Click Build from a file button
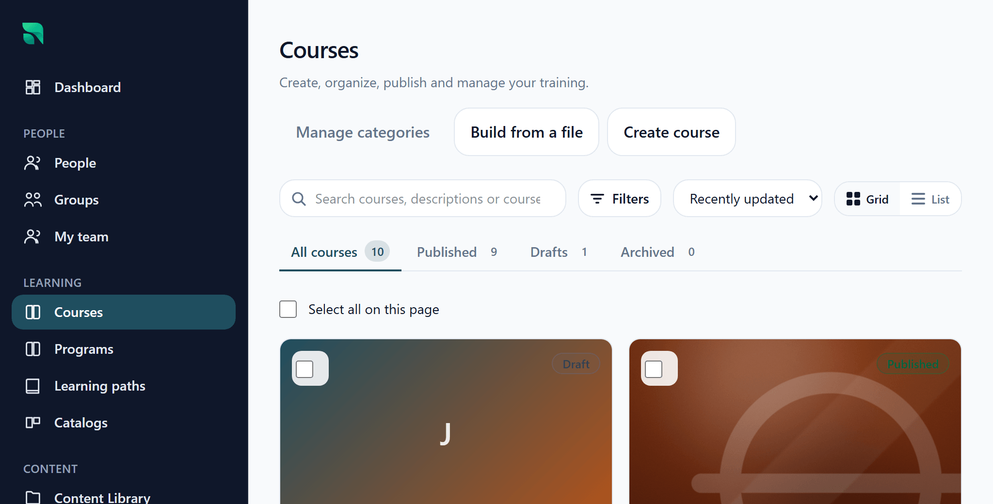Screen dimensions: 993x504 pos(527,132)
